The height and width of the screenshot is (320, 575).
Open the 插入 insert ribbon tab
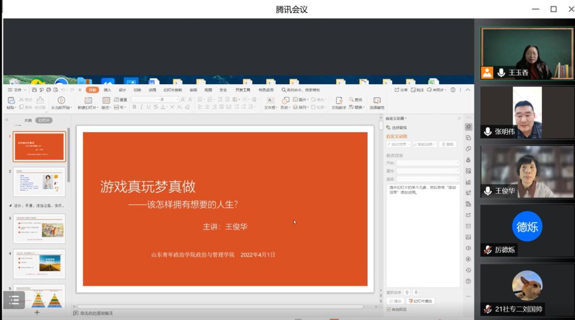(x=107, y=90)
